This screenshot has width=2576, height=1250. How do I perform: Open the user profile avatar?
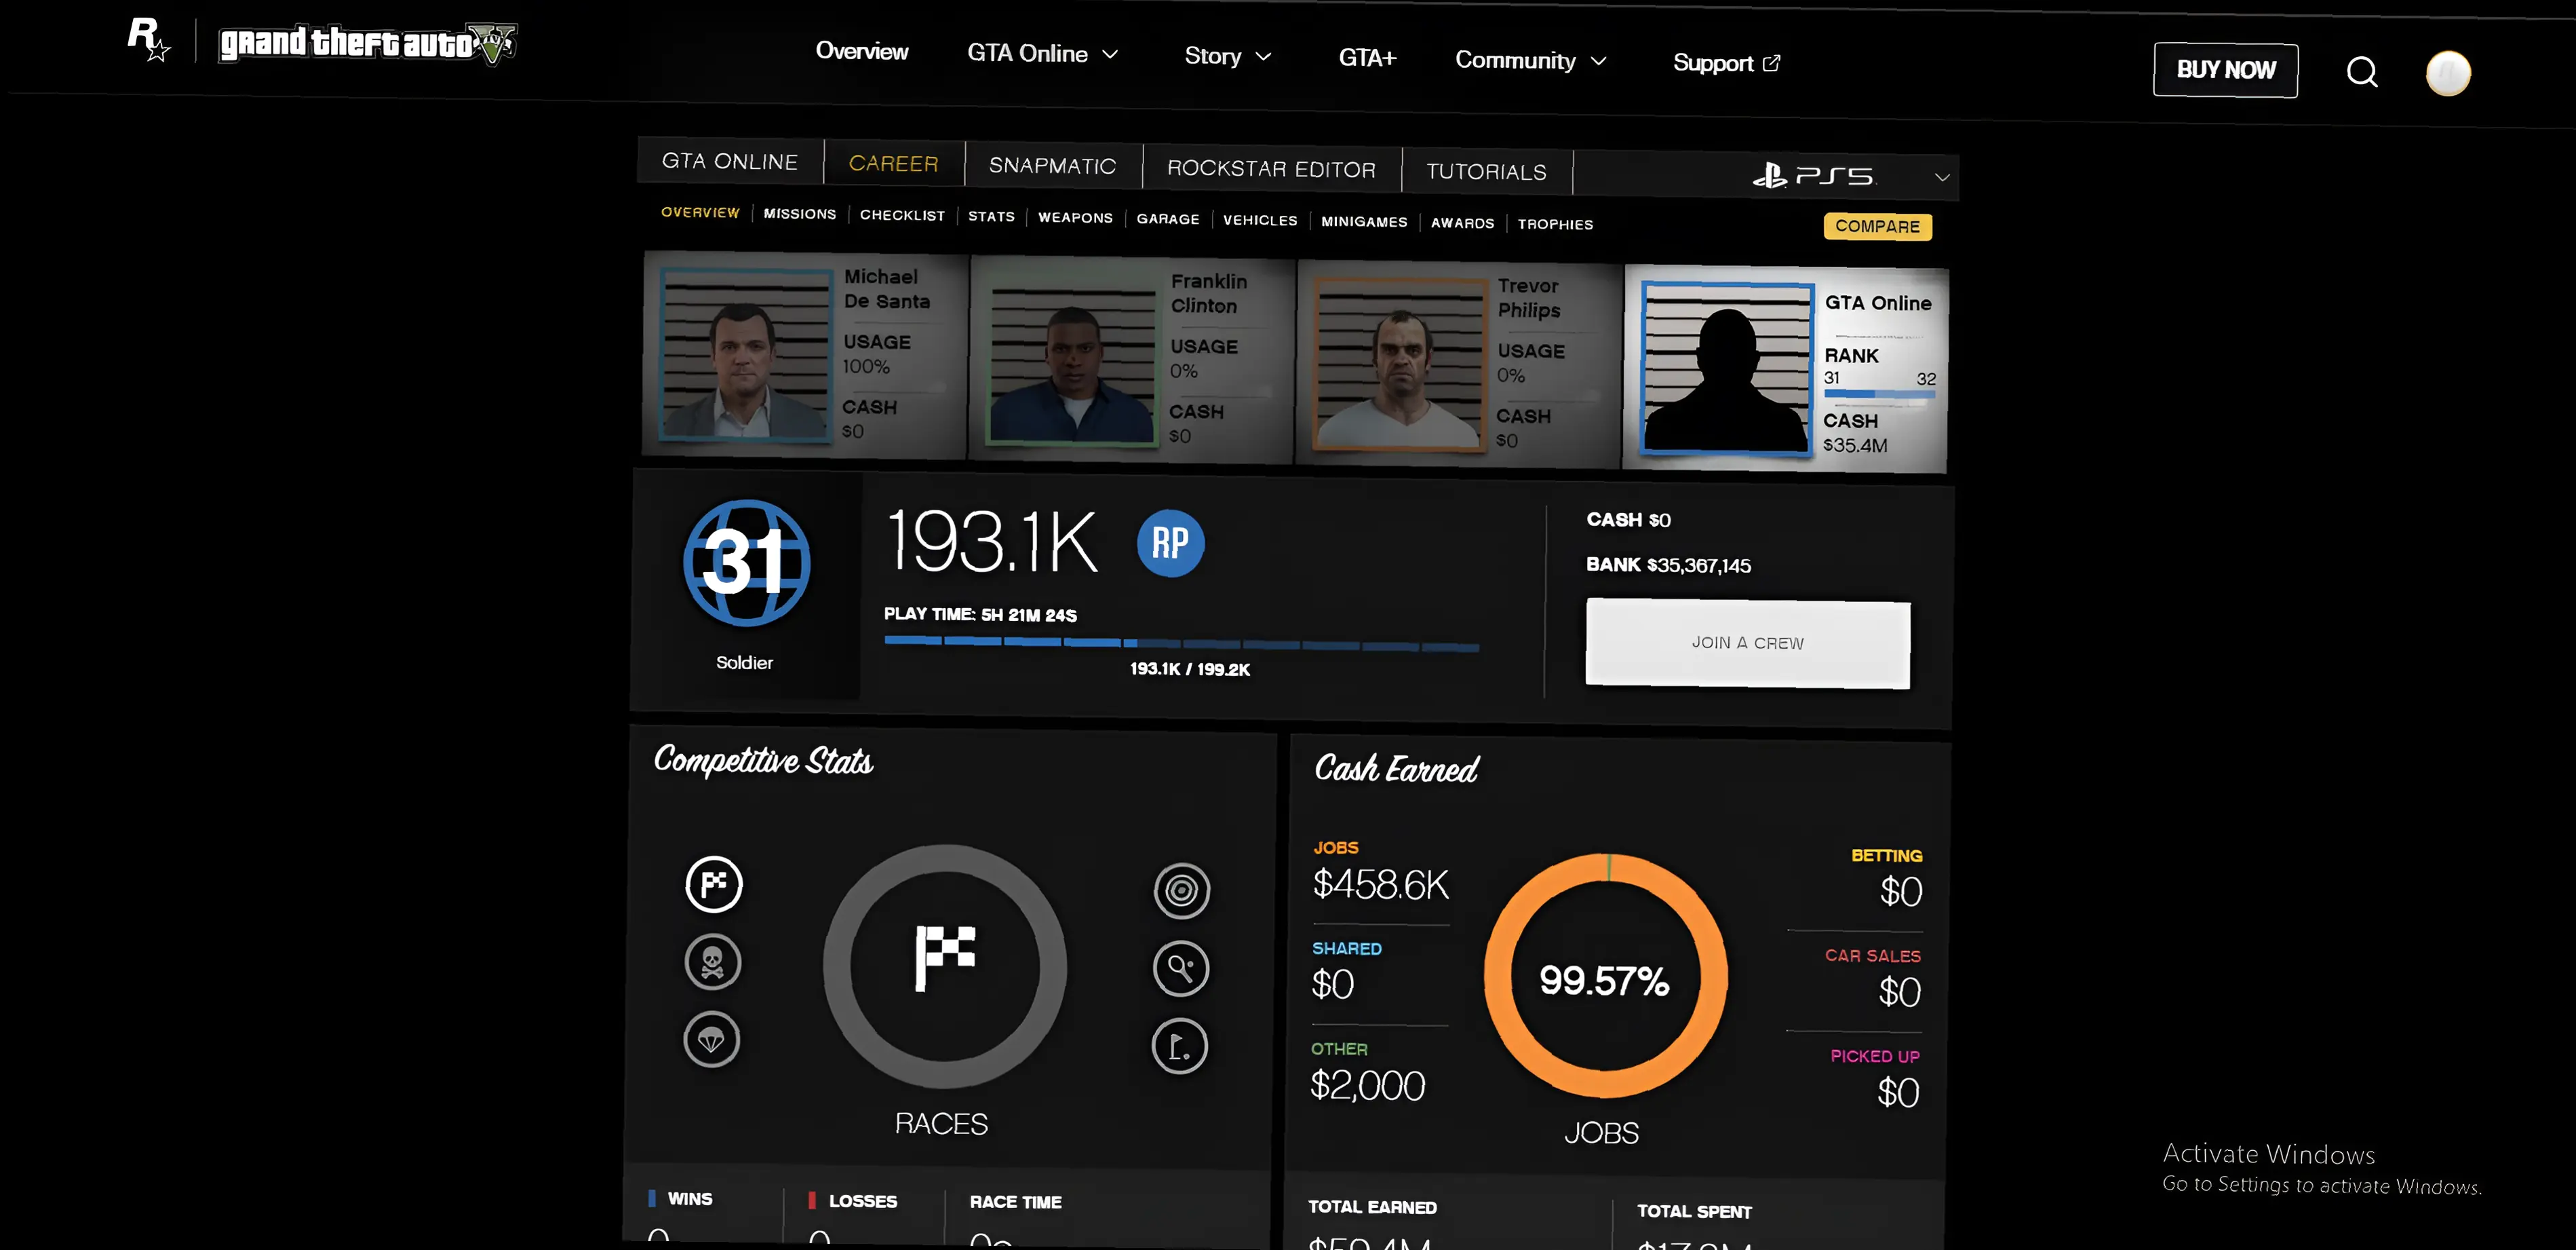2447,73
